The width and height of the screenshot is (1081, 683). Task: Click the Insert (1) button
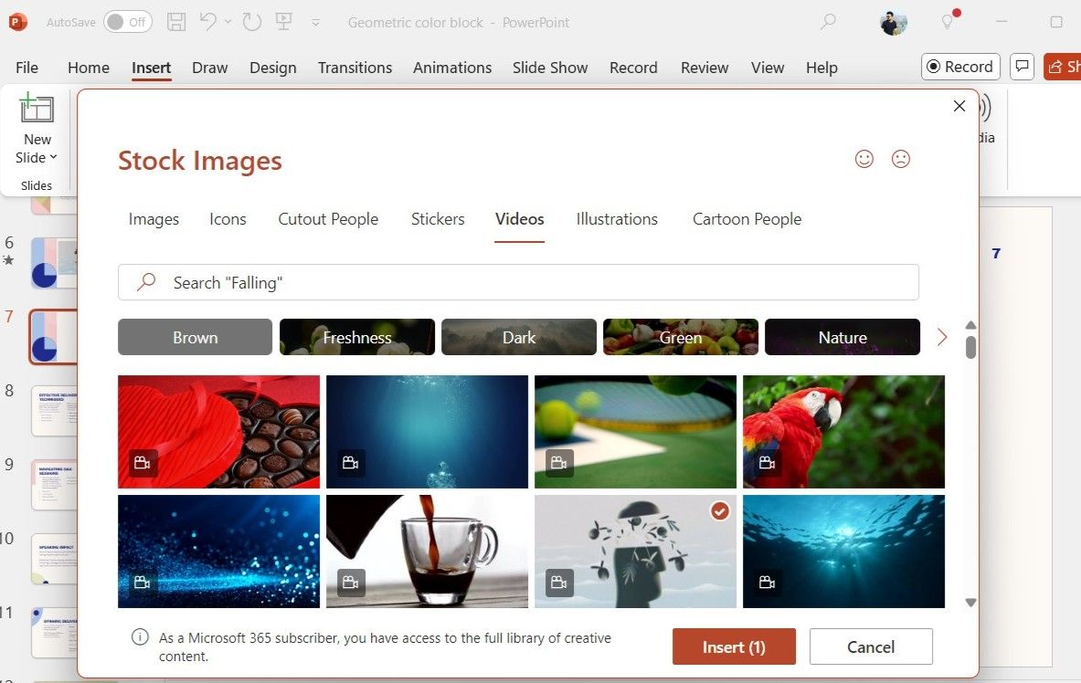(734, 646)
